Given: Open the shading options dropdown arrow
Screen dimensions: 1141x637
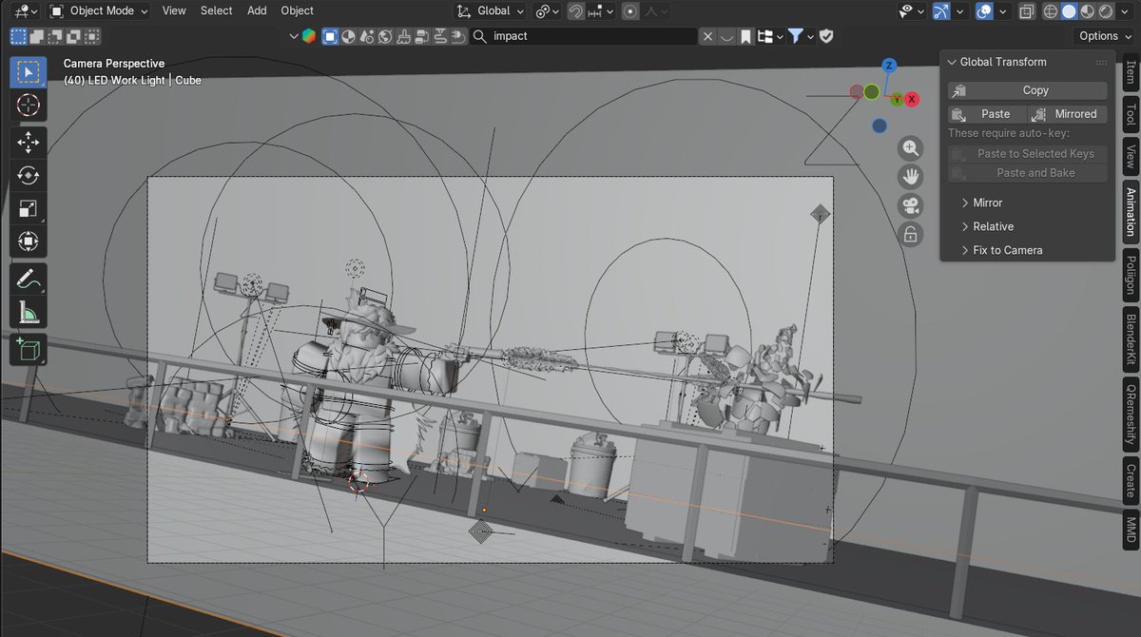Looking at the screenshot, I should pos(1125,11).
